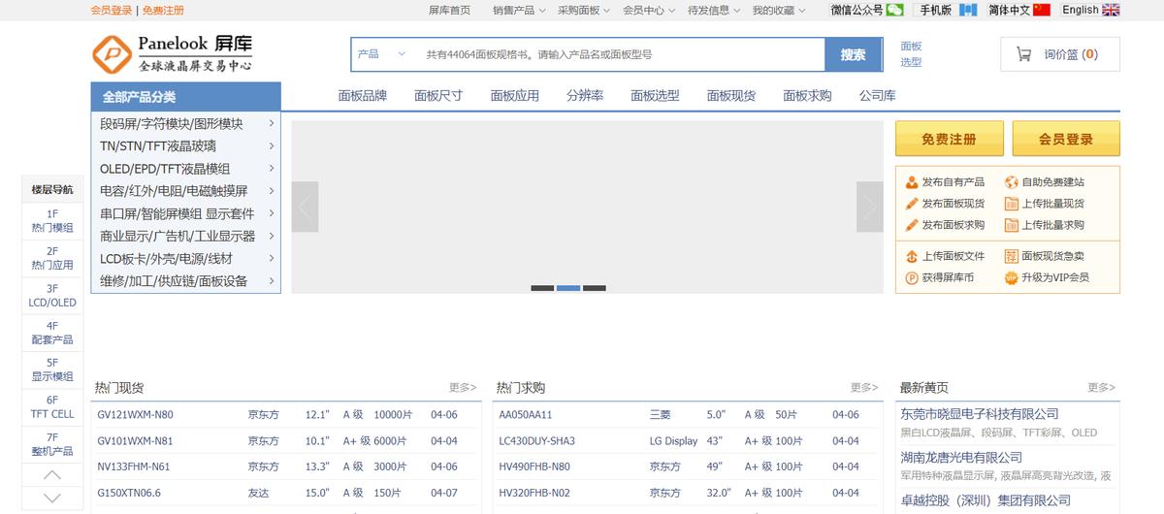This screenshot has height=514, width=1164.
Task: Open the inquiry basket cart icon
Action: click(1023, 54)
